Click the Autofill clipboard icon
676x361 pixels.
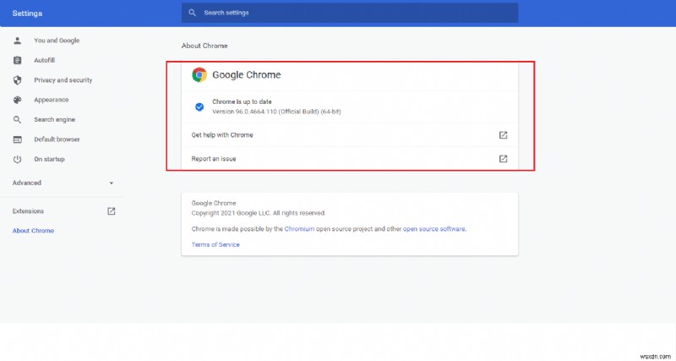[x=17, y=60]
